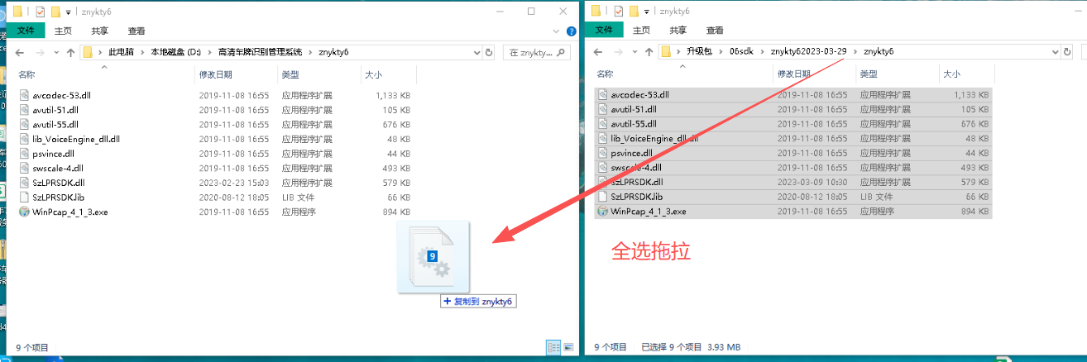Open Customize Quick Access Toolbar dropdown in the 此电脑 window
1087x362 pixels.
tap(69, 12)
